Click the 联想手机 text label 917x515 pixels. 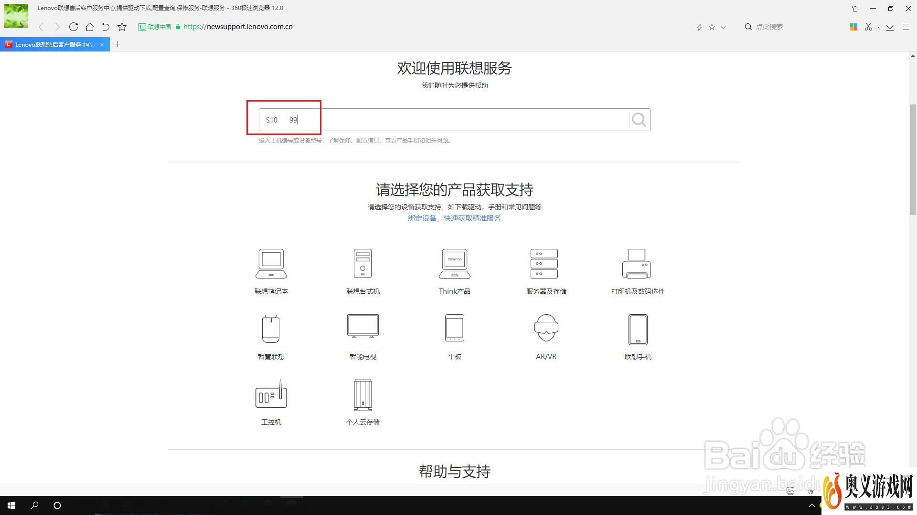pos(638,357)
